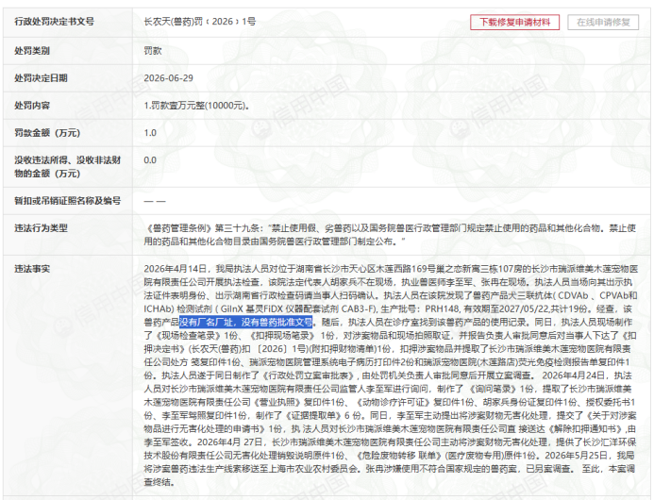Click the 违法行为类型 label
Screen dimensions: 654x500
41,228
